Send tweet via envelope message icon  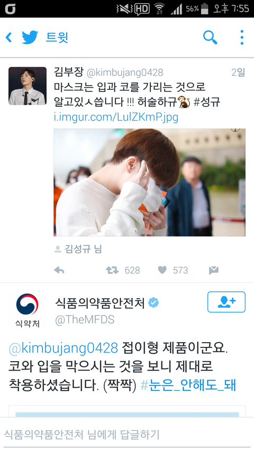click(214, 270)
